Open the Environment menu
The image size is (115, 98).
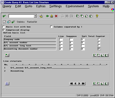pos(75,6)
